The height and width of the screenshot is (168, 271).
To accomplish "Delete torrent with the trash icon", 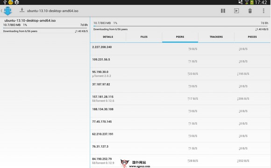I will pos(250,11).
